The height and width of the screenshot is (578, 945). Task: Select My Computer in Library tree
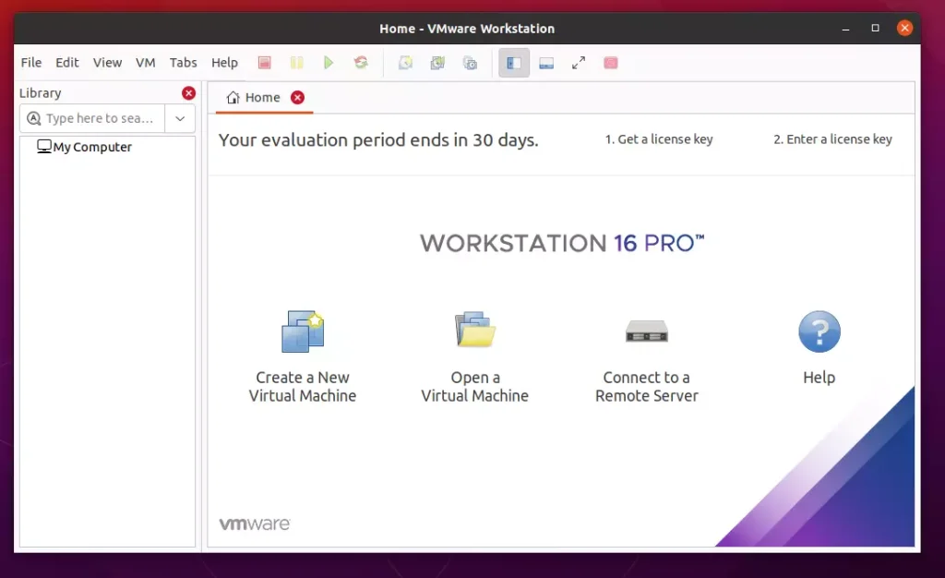tap(92, 147)
